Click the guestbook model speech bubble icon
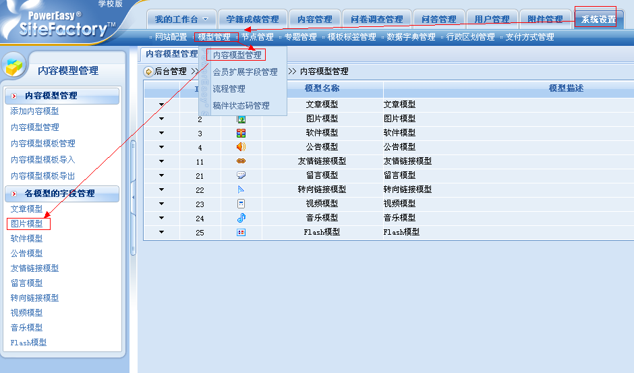This screenshot has height=373, width=634. (241, 175)
